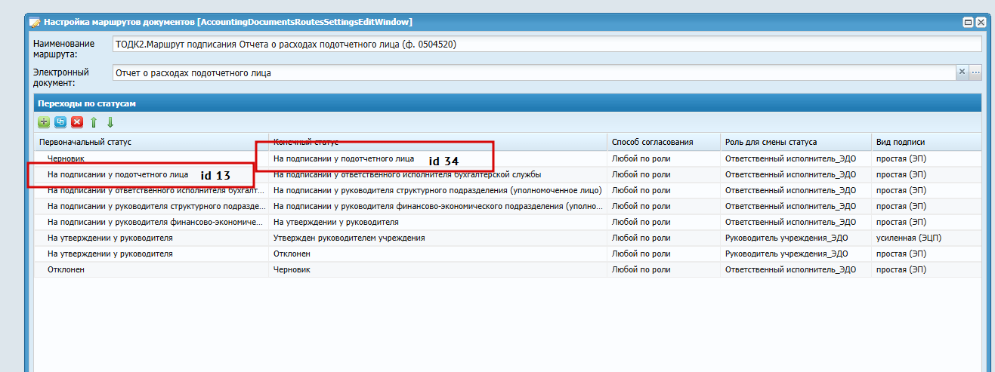Sort by Способ согласования column header

[663, 142]
